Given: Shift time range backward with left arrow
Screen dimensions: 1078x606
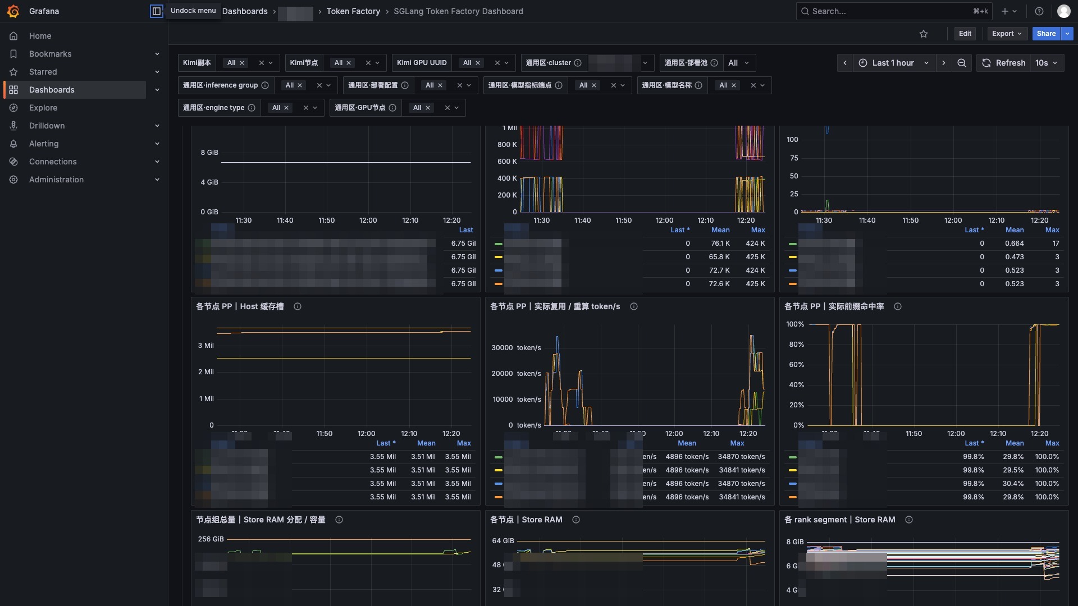Looking at the screenshot, I should point(845,63).
